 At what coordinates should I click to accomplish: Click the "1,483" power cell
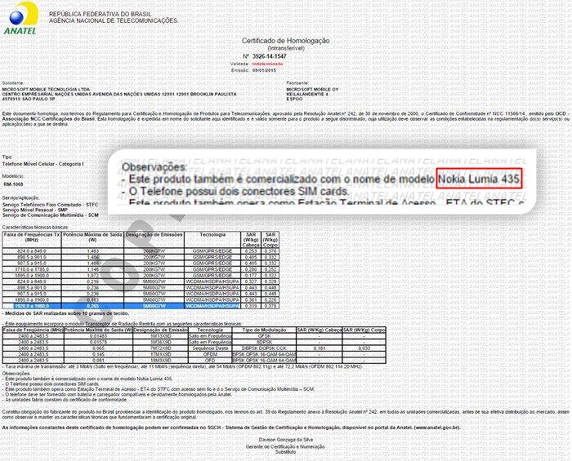(x=93, y=251)
